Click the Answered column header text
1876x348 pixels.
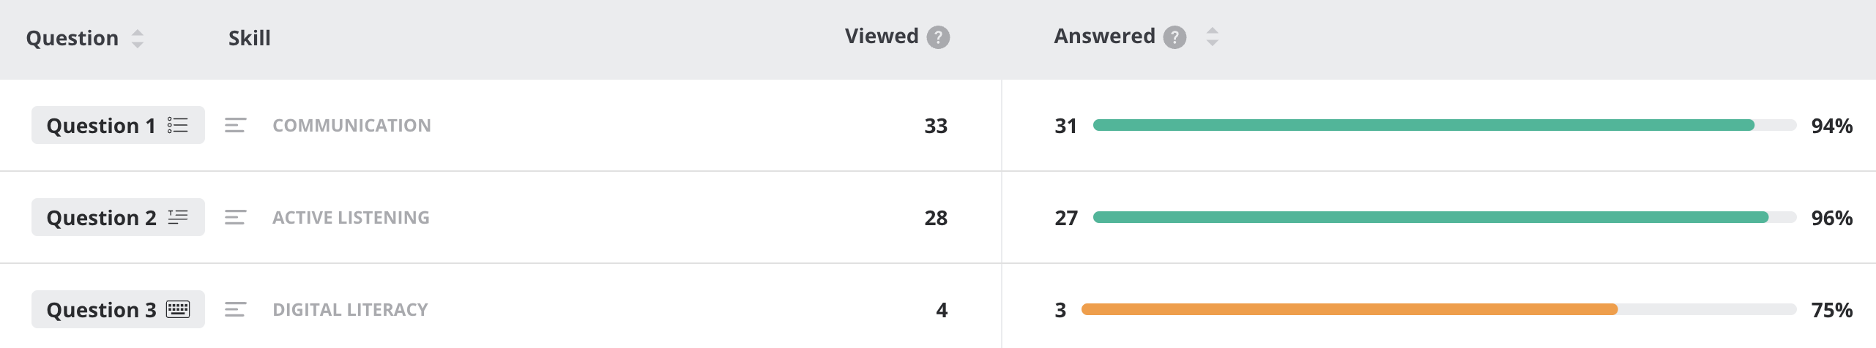[1104, 37]
